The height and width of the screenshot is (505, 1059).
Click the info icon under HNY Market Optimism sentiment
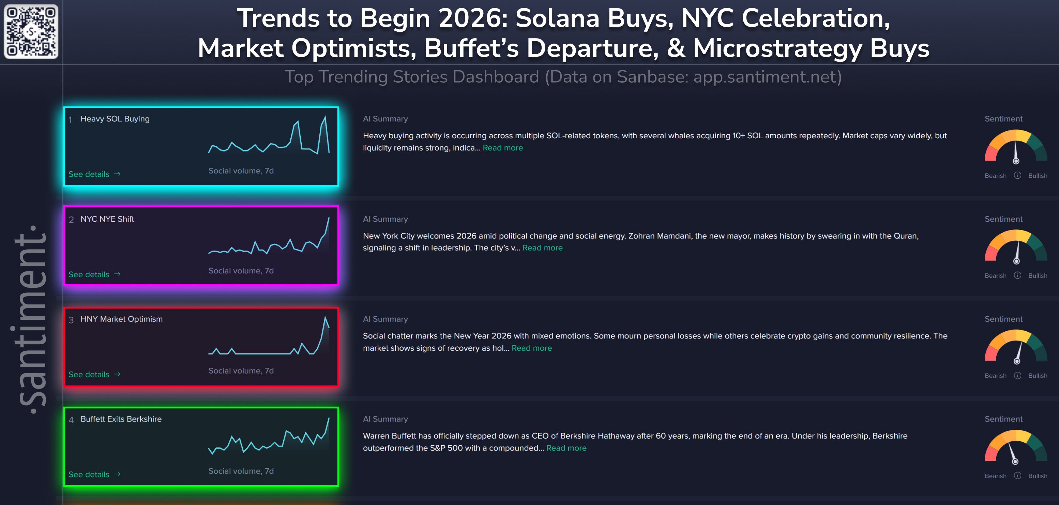click(x=1017, y=376)
